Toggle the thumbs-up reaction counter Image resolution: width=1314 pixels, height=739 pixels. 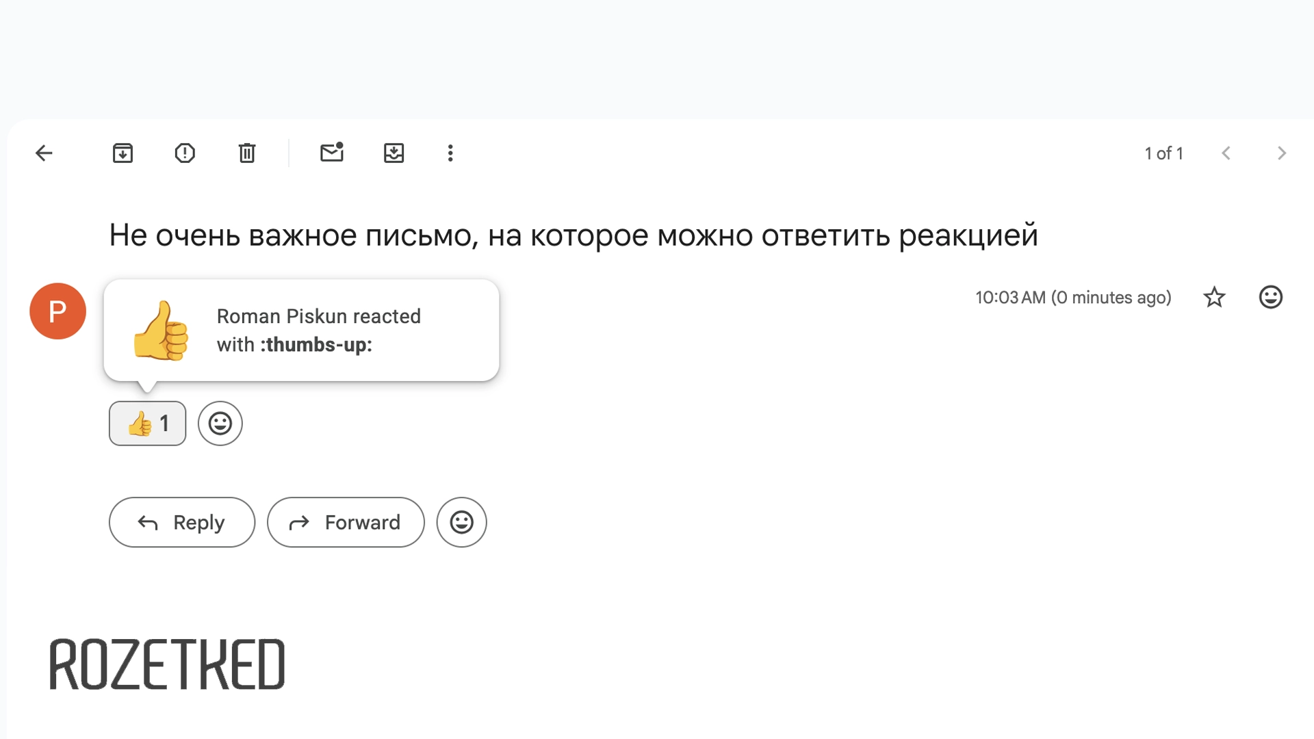(x=147, y=423)
